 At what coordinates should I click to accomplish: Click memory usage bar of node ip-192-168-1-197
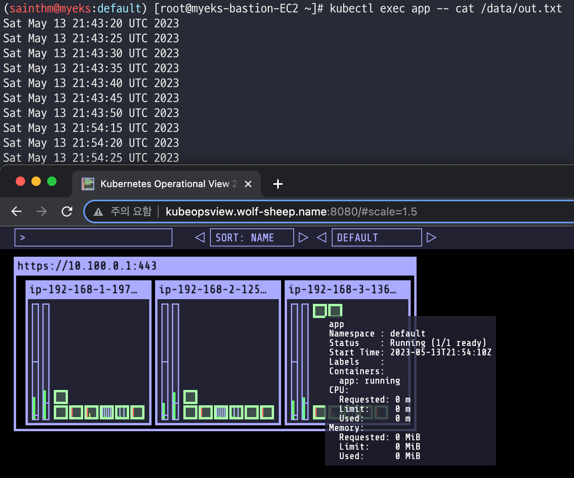tap(46, 362)
